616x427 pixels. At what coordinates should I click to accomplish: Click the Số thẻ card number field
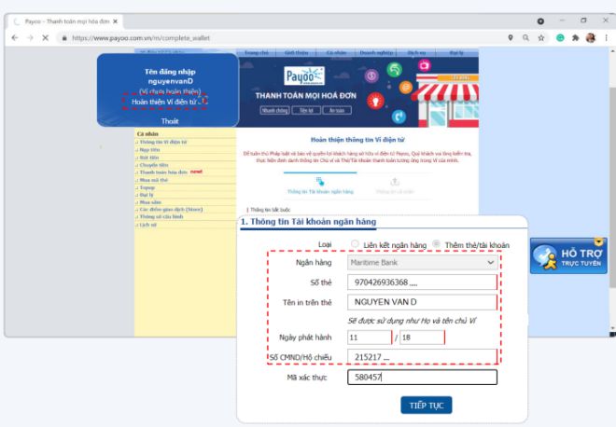422,282
